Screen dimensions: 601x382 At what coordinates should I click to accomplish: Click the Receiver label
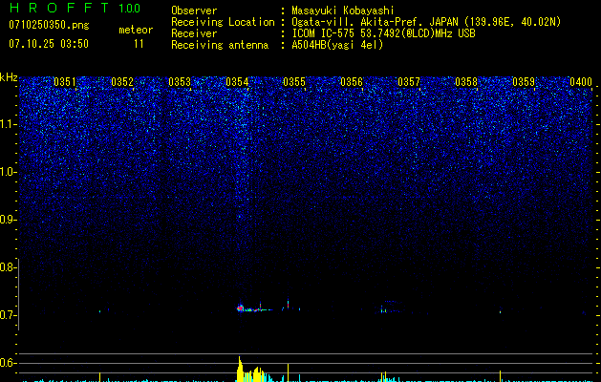pyautogui.click(x=194, y=33)
